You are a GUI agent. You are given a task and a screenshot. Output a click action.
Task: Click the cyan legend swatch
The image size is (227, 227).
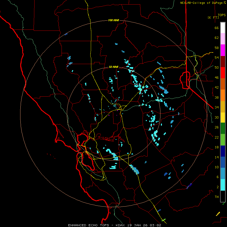coord(223,185)
